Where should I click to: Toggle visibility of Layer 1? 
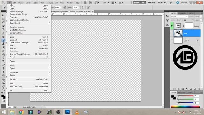(x=172, y=41)
